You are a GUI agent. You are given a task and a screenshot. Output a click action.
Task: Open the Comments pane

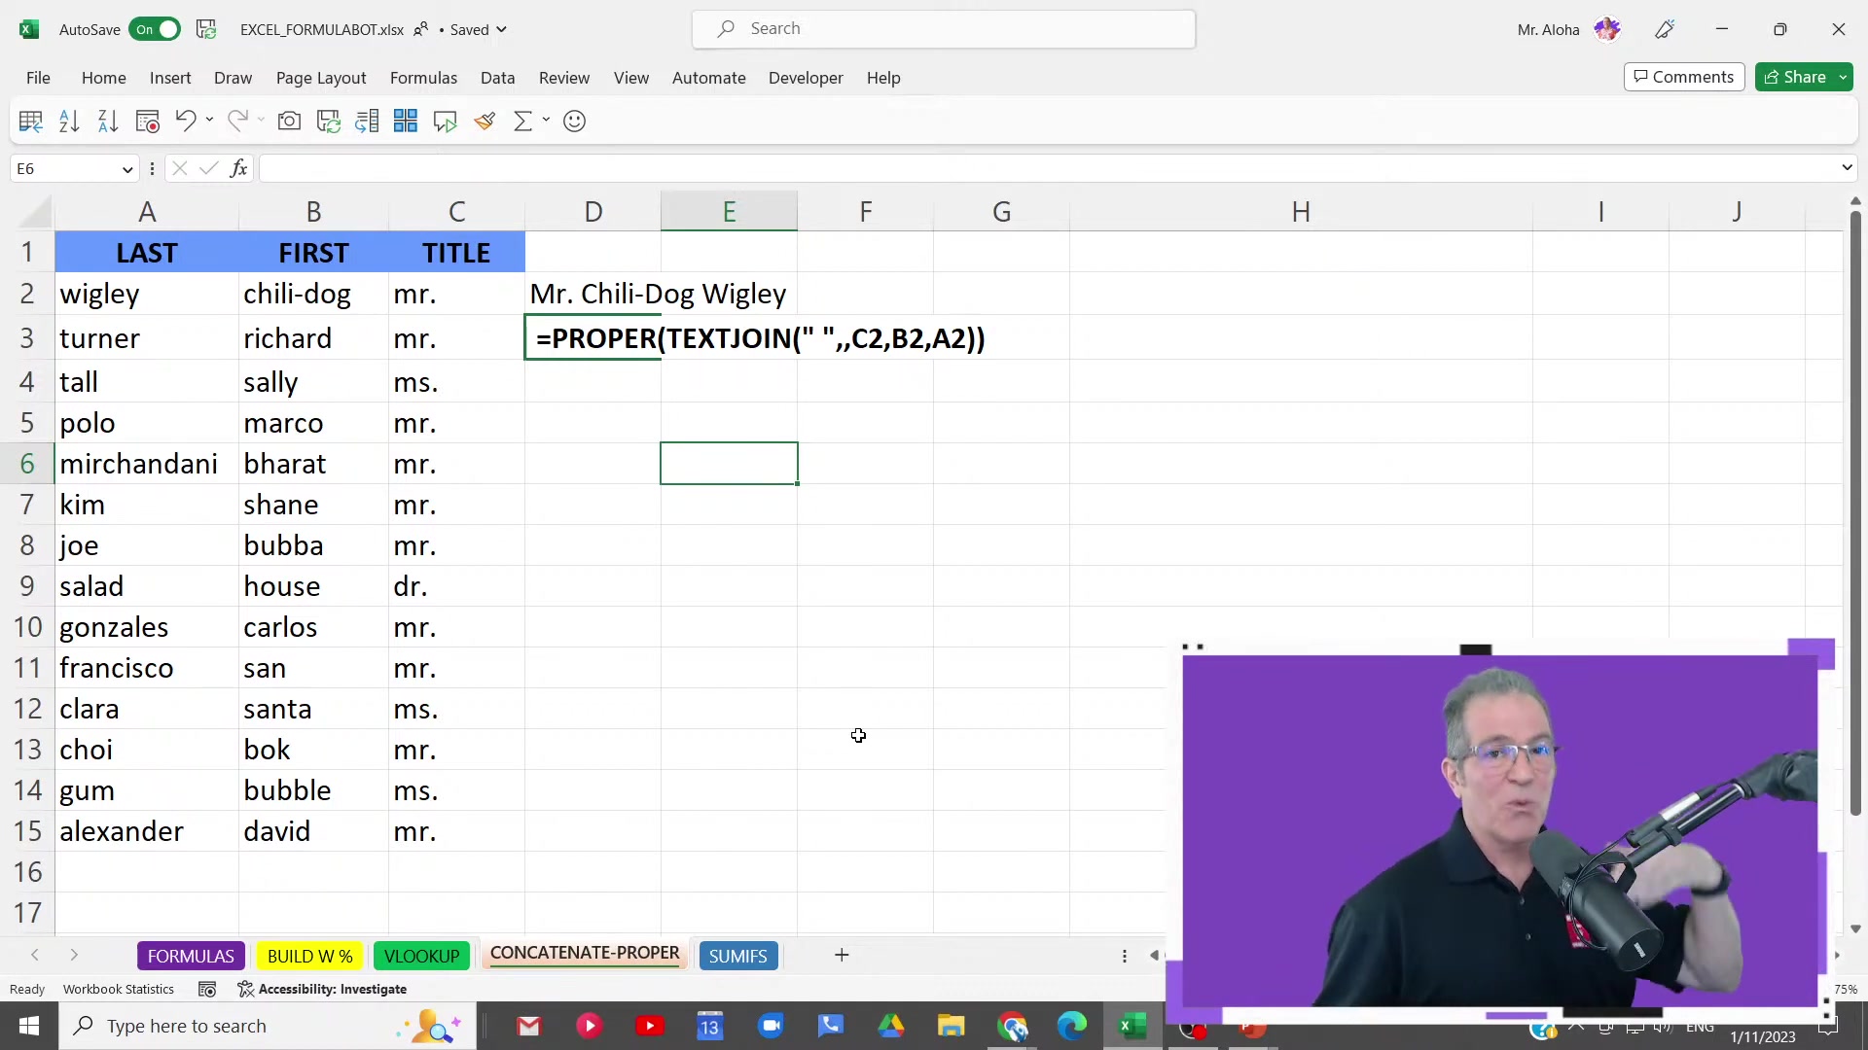1683,76
